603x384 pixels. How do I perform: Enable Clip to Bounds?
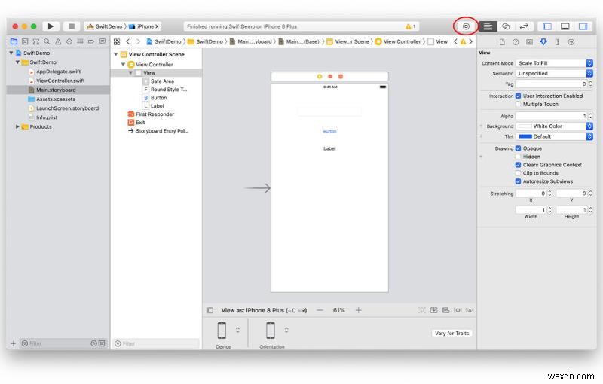518,173
